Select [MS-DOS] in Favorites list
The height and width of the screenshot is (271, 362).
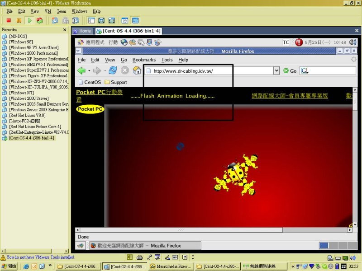click(18, 36)
